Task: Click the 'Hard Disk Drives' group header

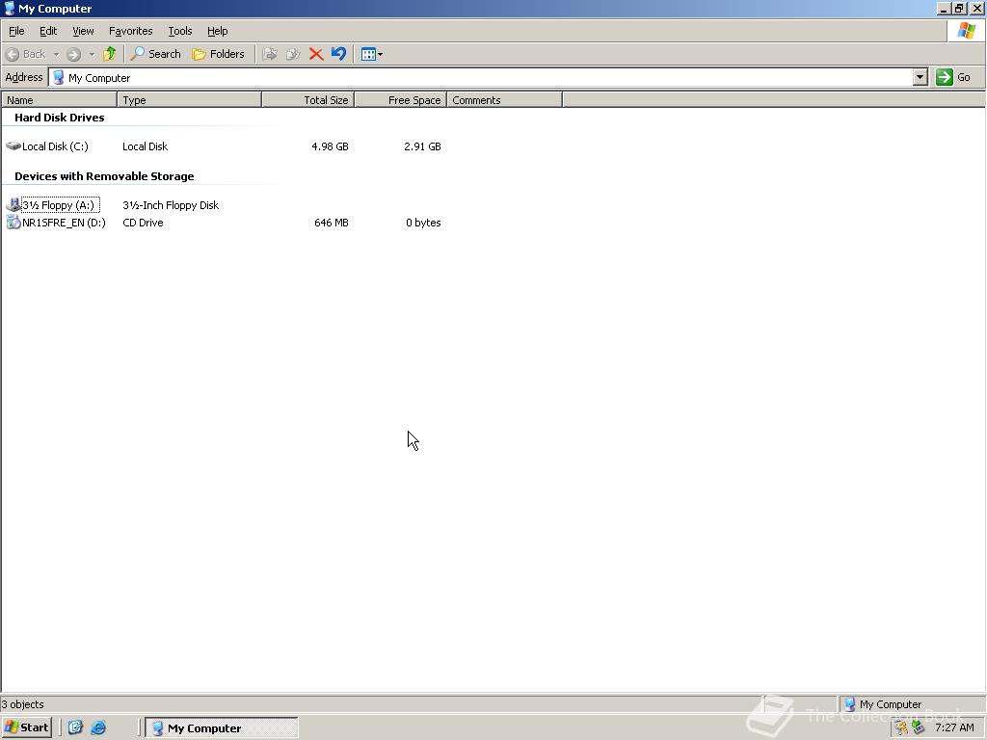Action: [59, 118]
